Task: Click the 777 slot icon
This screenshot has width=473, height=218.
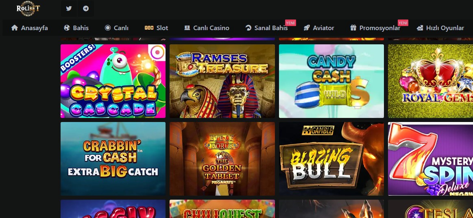Action: [149, 28]
